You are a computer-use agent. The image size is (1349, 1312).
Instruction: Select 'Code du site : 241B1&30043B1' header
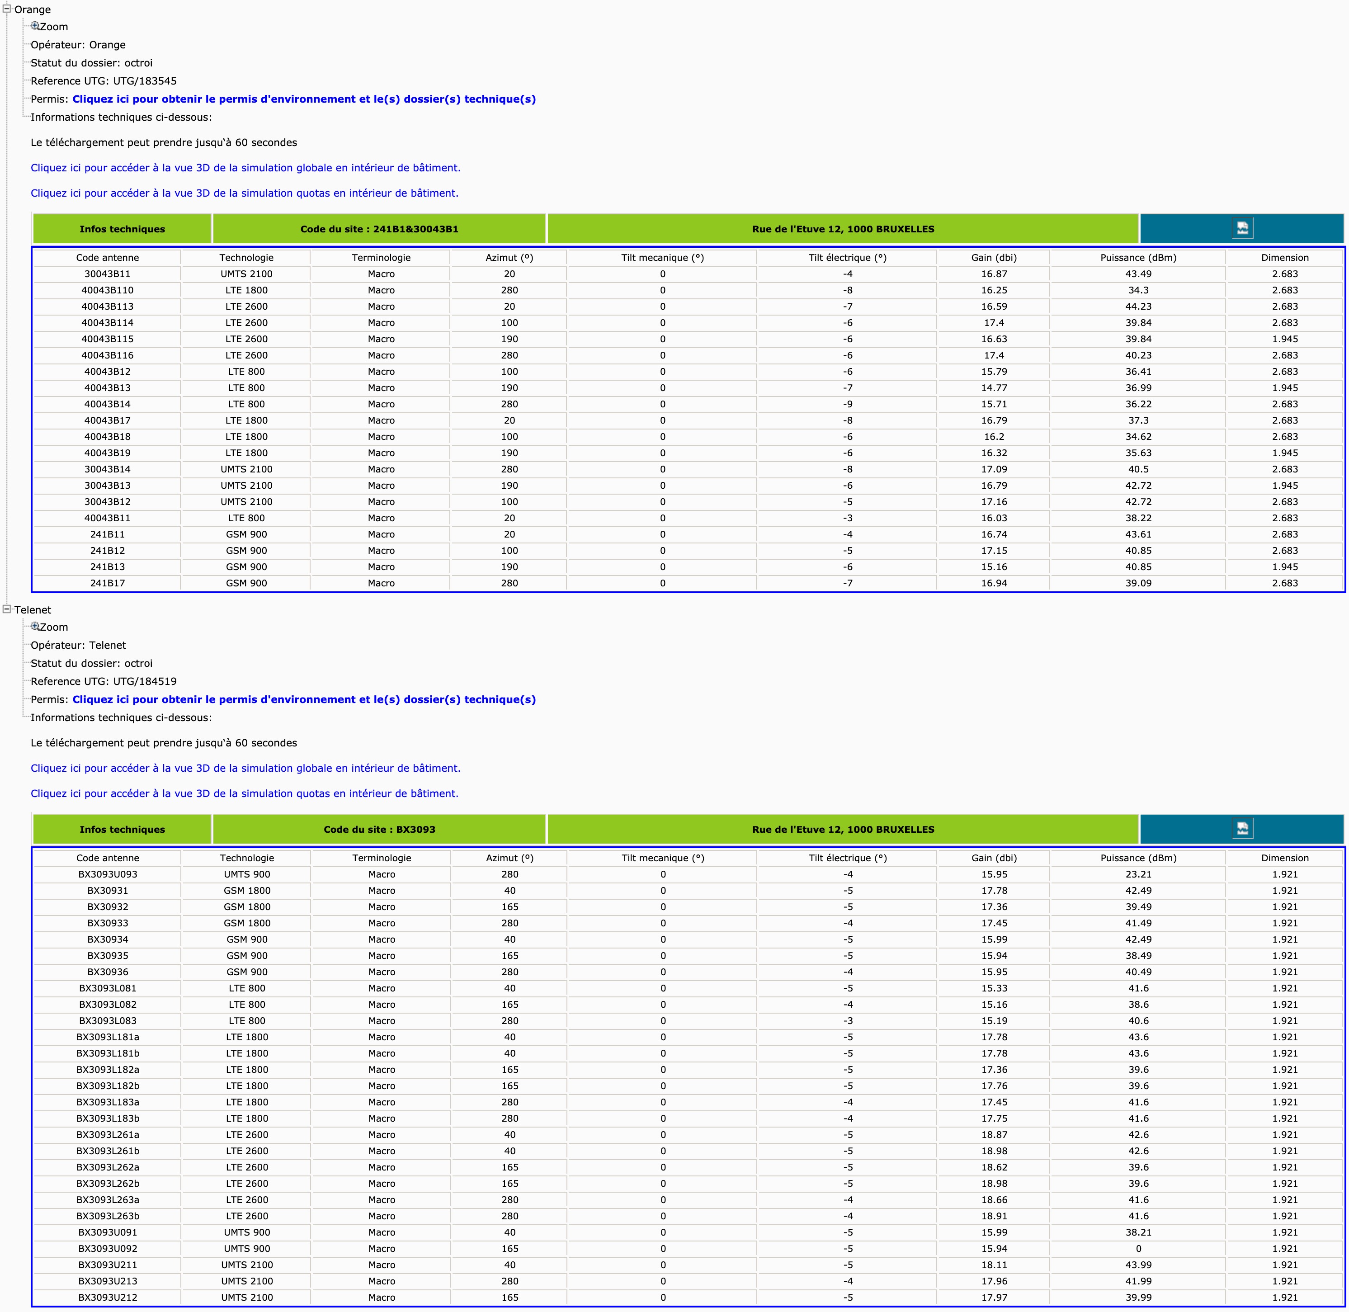tap(380, 229)
